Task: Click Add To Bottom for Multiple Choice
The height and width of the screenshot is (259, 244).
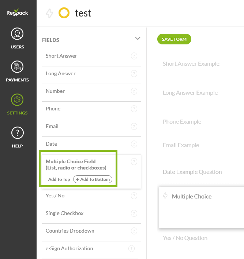Action: tap(93, 179)
